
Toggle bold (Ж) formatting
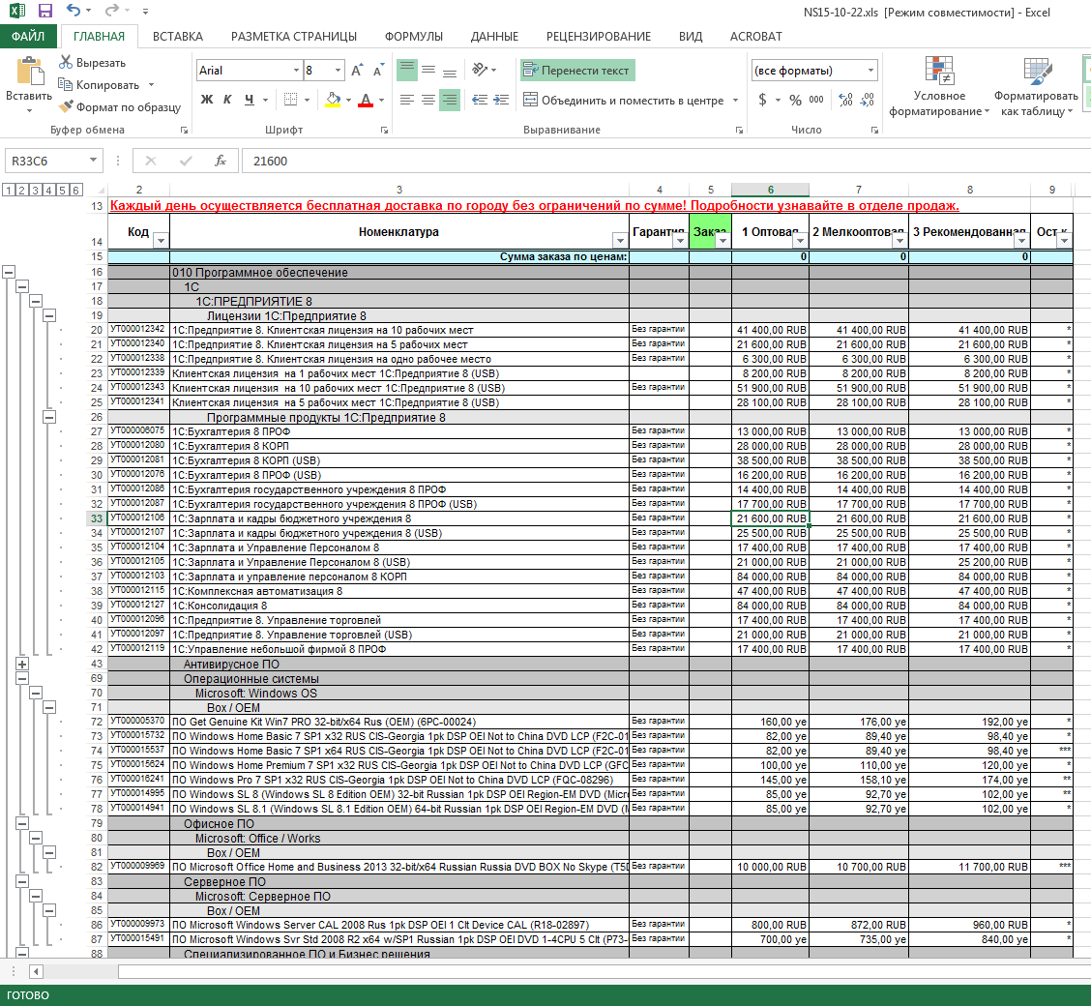pyautogui.click(x=207, y=101)
